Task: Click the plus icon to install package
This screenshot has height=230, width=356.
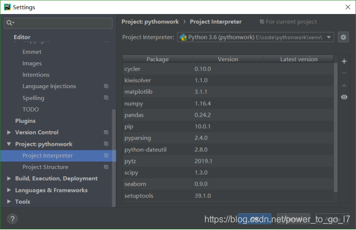Action: 344,61
